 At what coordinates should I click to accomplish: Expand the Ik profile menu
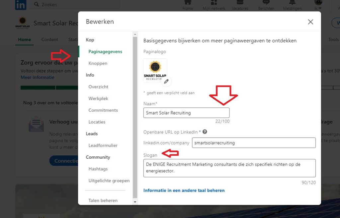318,5
